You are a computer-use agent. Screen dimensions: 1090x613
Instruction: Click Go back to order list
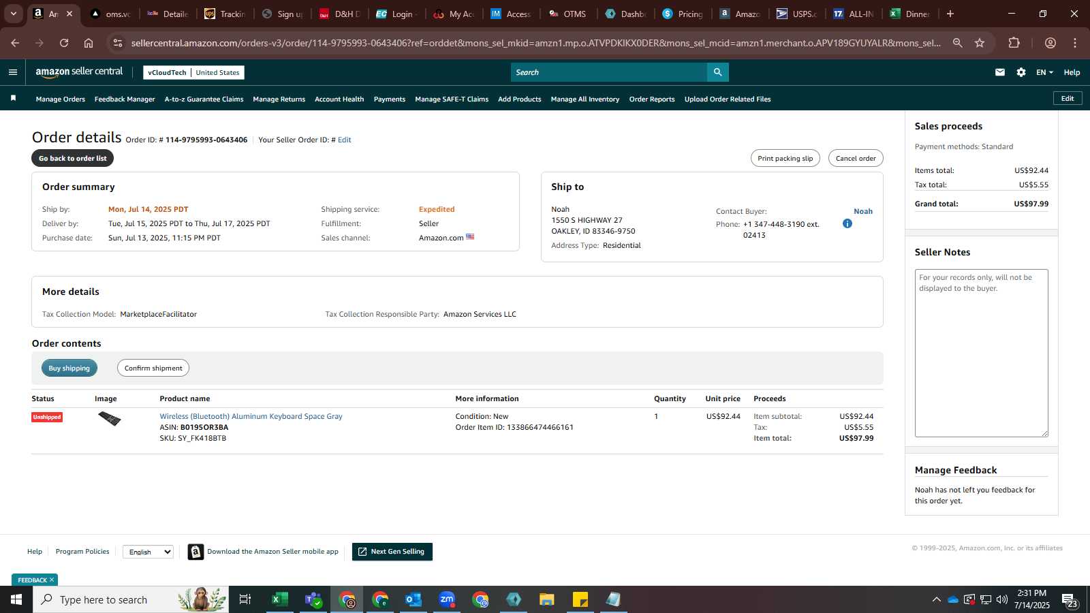coord(72,158)
